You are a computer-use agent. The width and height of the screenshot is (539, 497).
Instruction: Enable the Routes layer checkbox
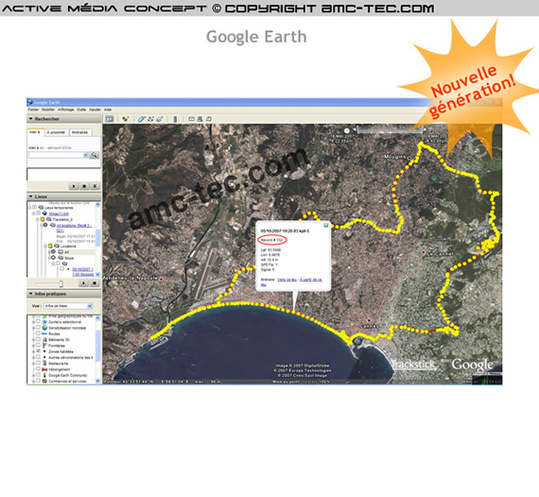click(38, 334)
